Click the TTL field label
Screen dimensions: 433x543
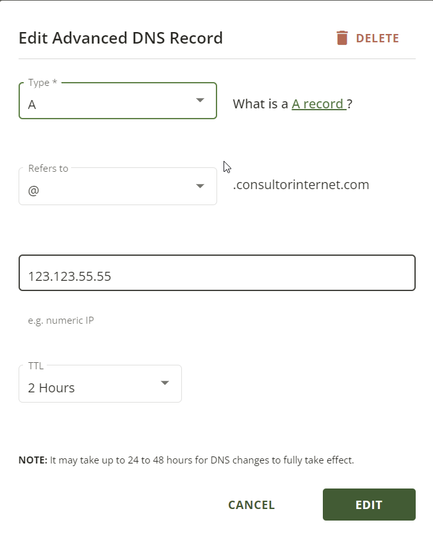point(36,365)
